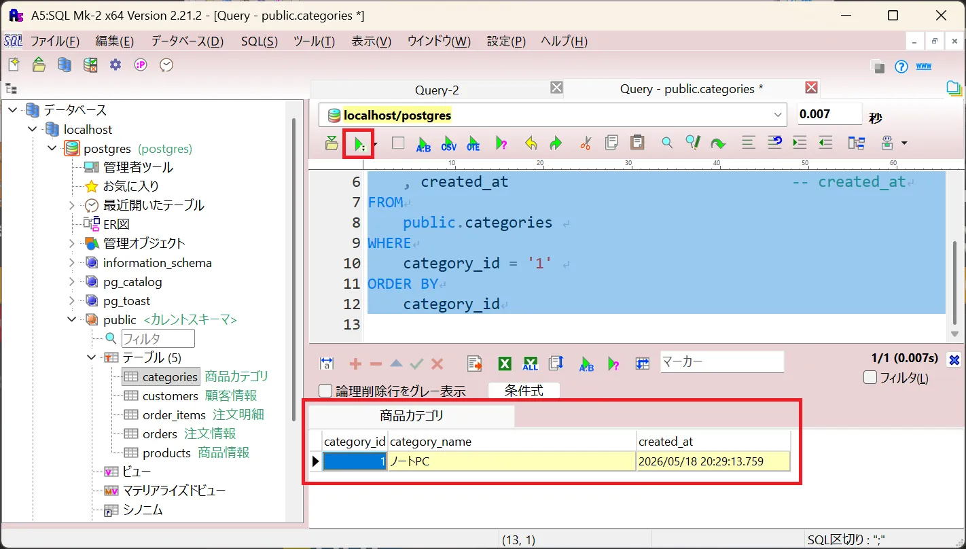The height and width of the screenshot is (549, 966).
Task: Click the increase indent icon
Action: [x=800, y=143]
